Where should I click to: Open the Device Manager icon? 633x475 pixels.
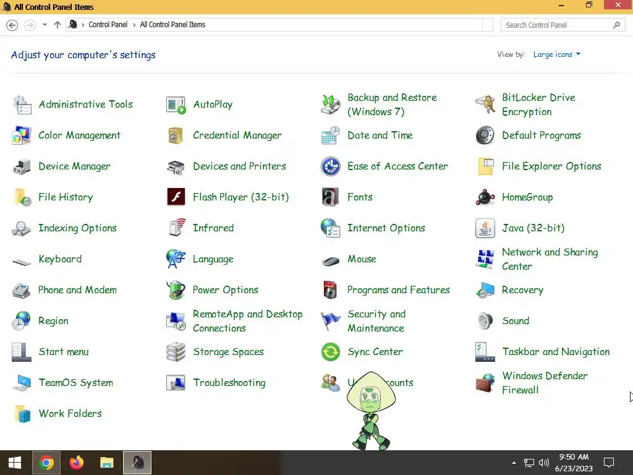[22, 166]
